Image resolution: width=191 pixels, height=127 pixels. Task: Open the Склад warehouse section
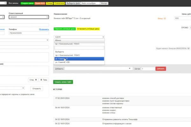click(x=49, y=3)
